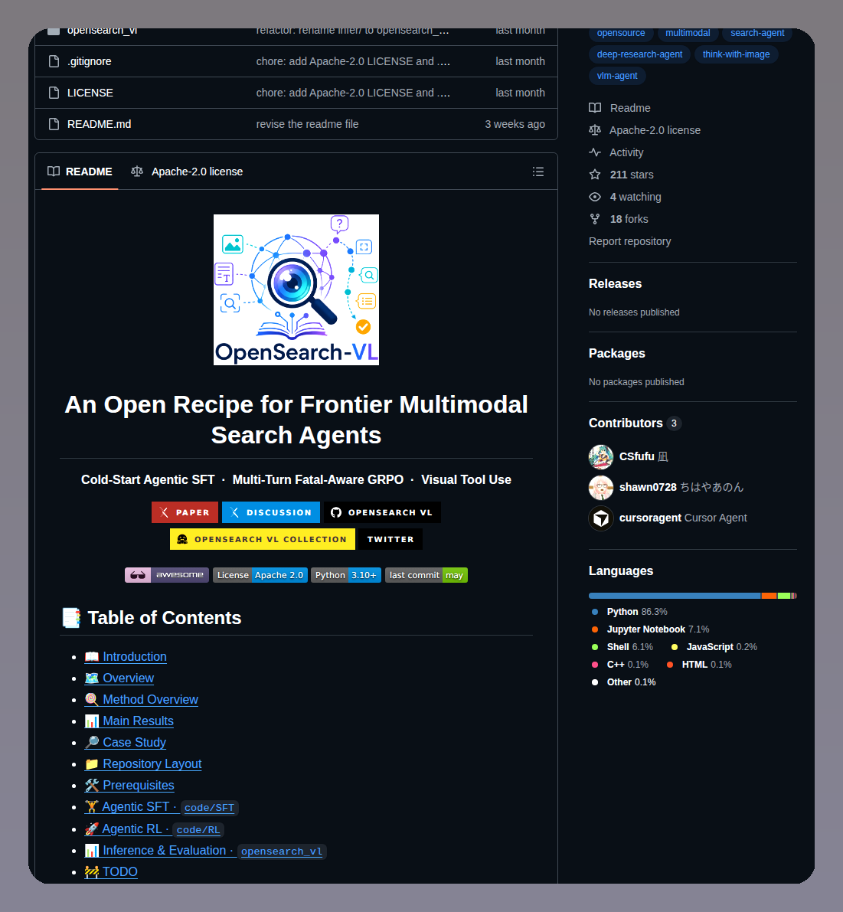Open the OPENSEARCH VL COLLECTION badge

[262, 539]
